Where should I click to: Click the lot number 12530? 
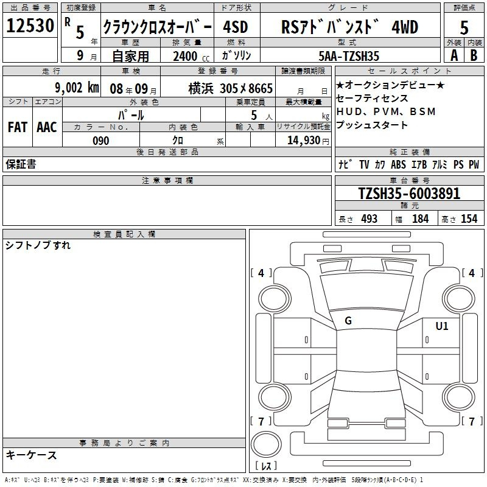click(x=30, y=26)
